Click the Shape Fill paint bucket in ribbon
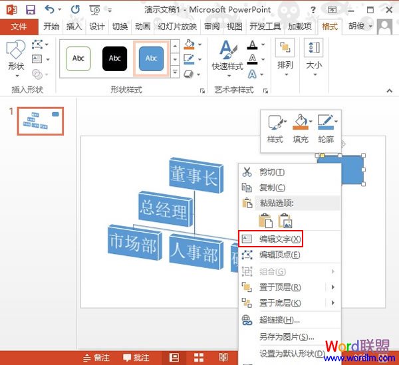399x365 pixels. tap(190, 45)
